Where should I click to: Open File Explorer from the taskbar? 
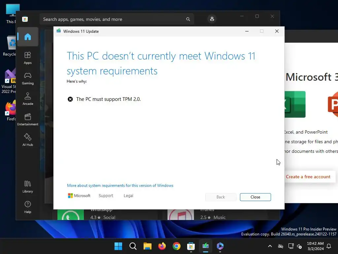148,246
